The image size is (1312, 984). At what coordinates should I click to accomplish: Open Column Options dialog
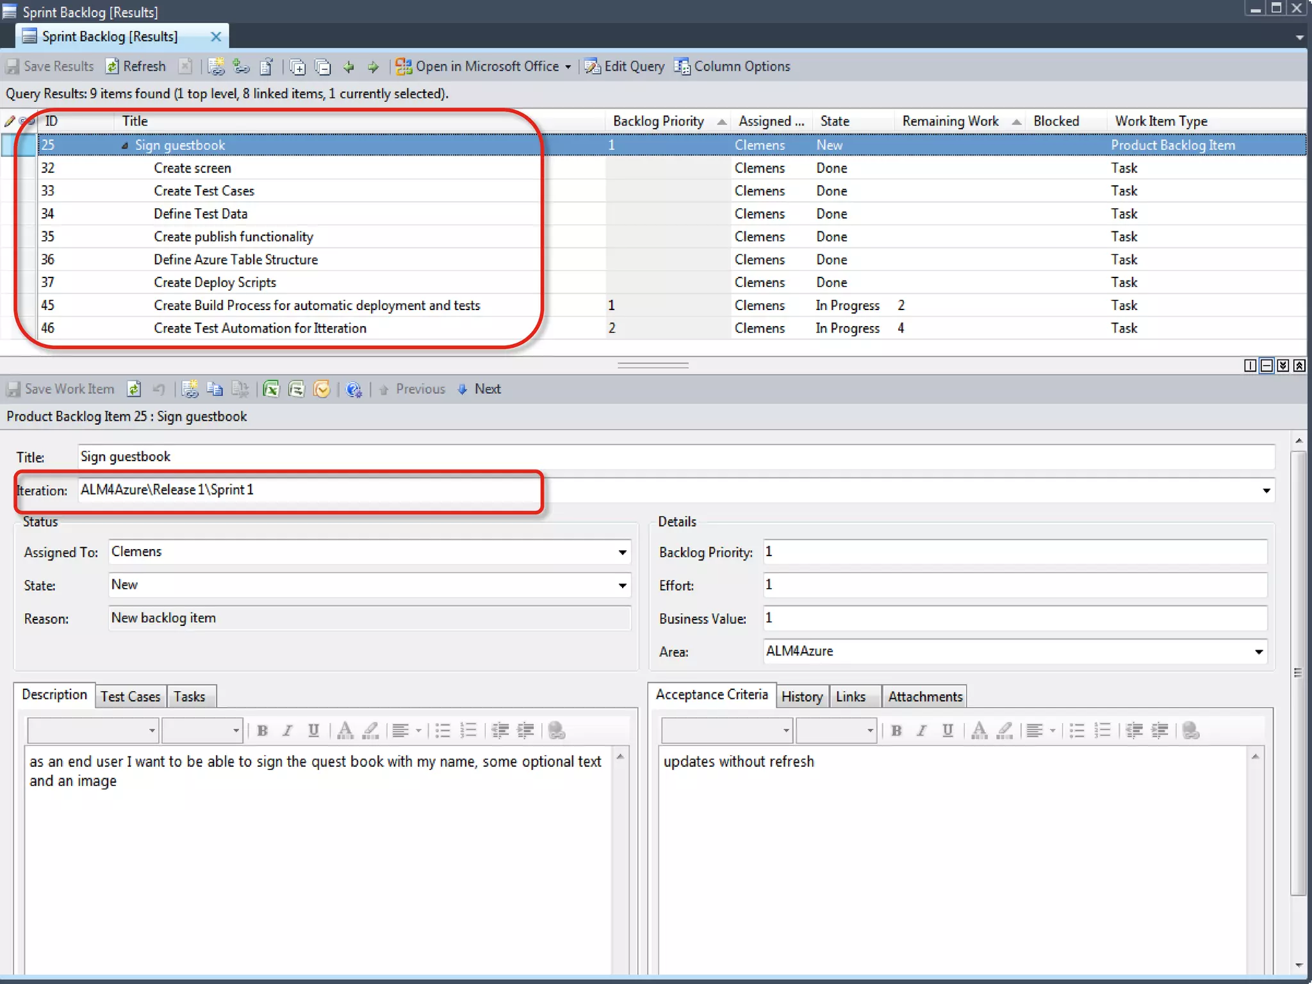(x=732, y=66)
